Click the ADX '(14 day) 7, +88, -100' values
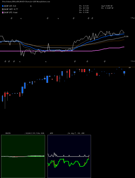135x178 pixels. (76, 133)
